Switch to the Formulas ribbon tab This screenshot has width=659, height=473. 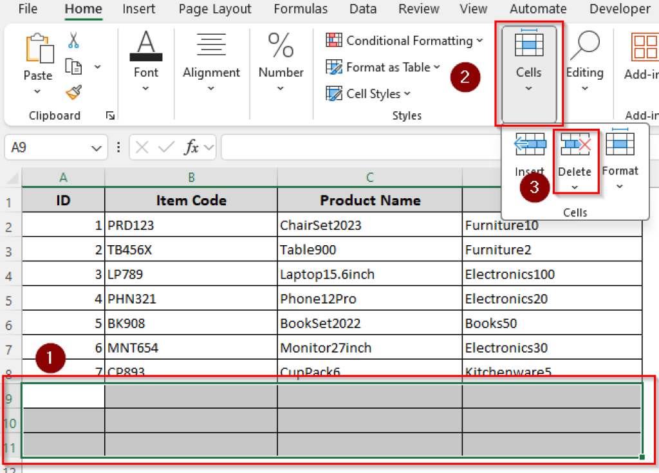coord(301,9)
